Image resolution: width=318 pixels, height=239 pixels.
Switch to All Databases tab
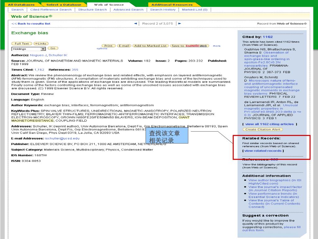(21, 5)
